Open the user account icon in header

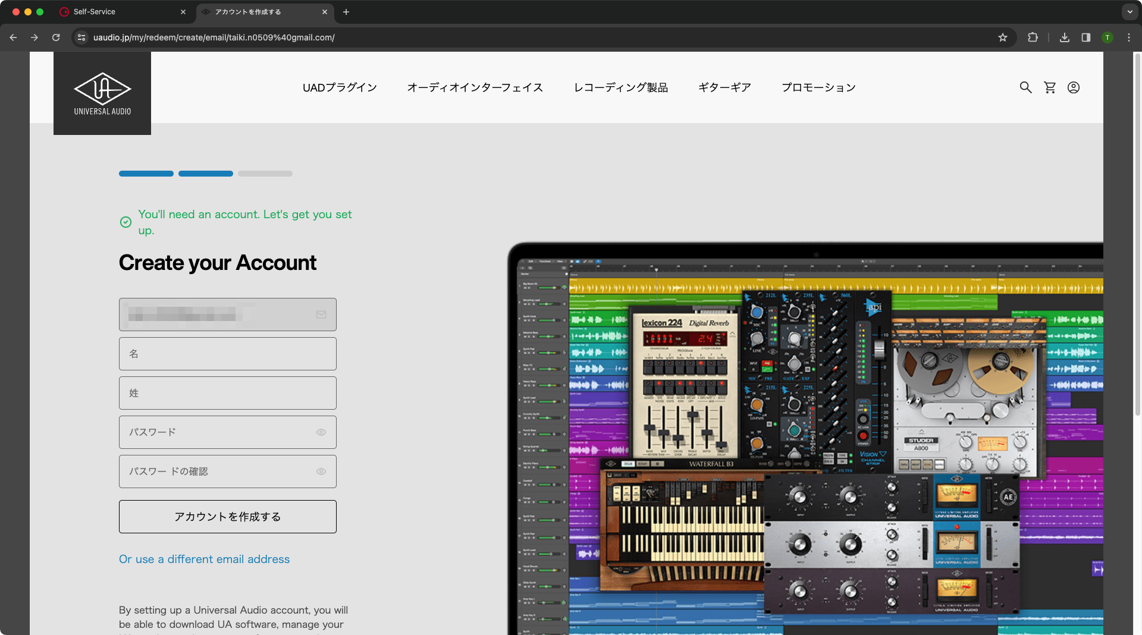tap(1074, 87)
